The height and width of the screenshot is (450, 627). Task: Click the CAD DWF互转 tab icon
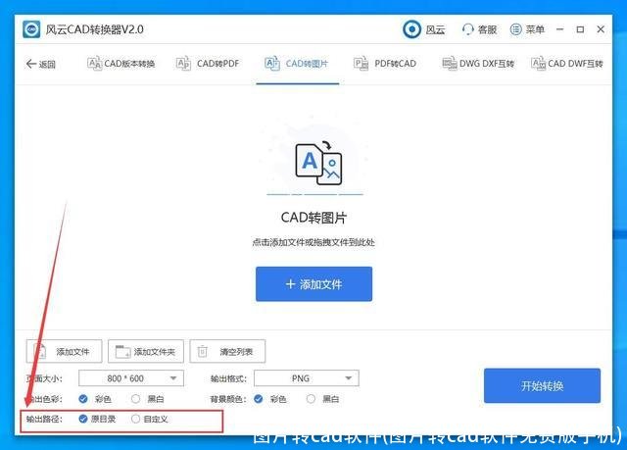(x=538, y=64)
